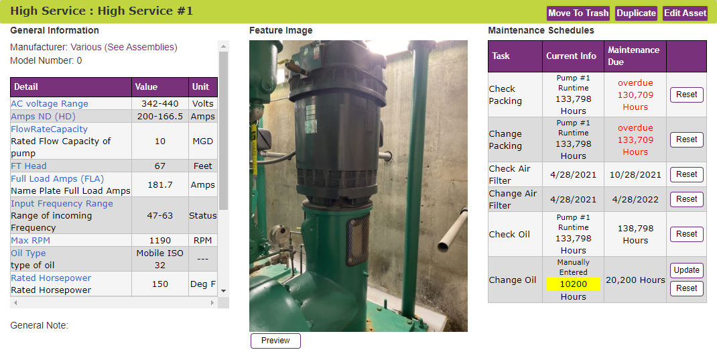Click the Task column header

pyautogui.click(x=515, y=56)
